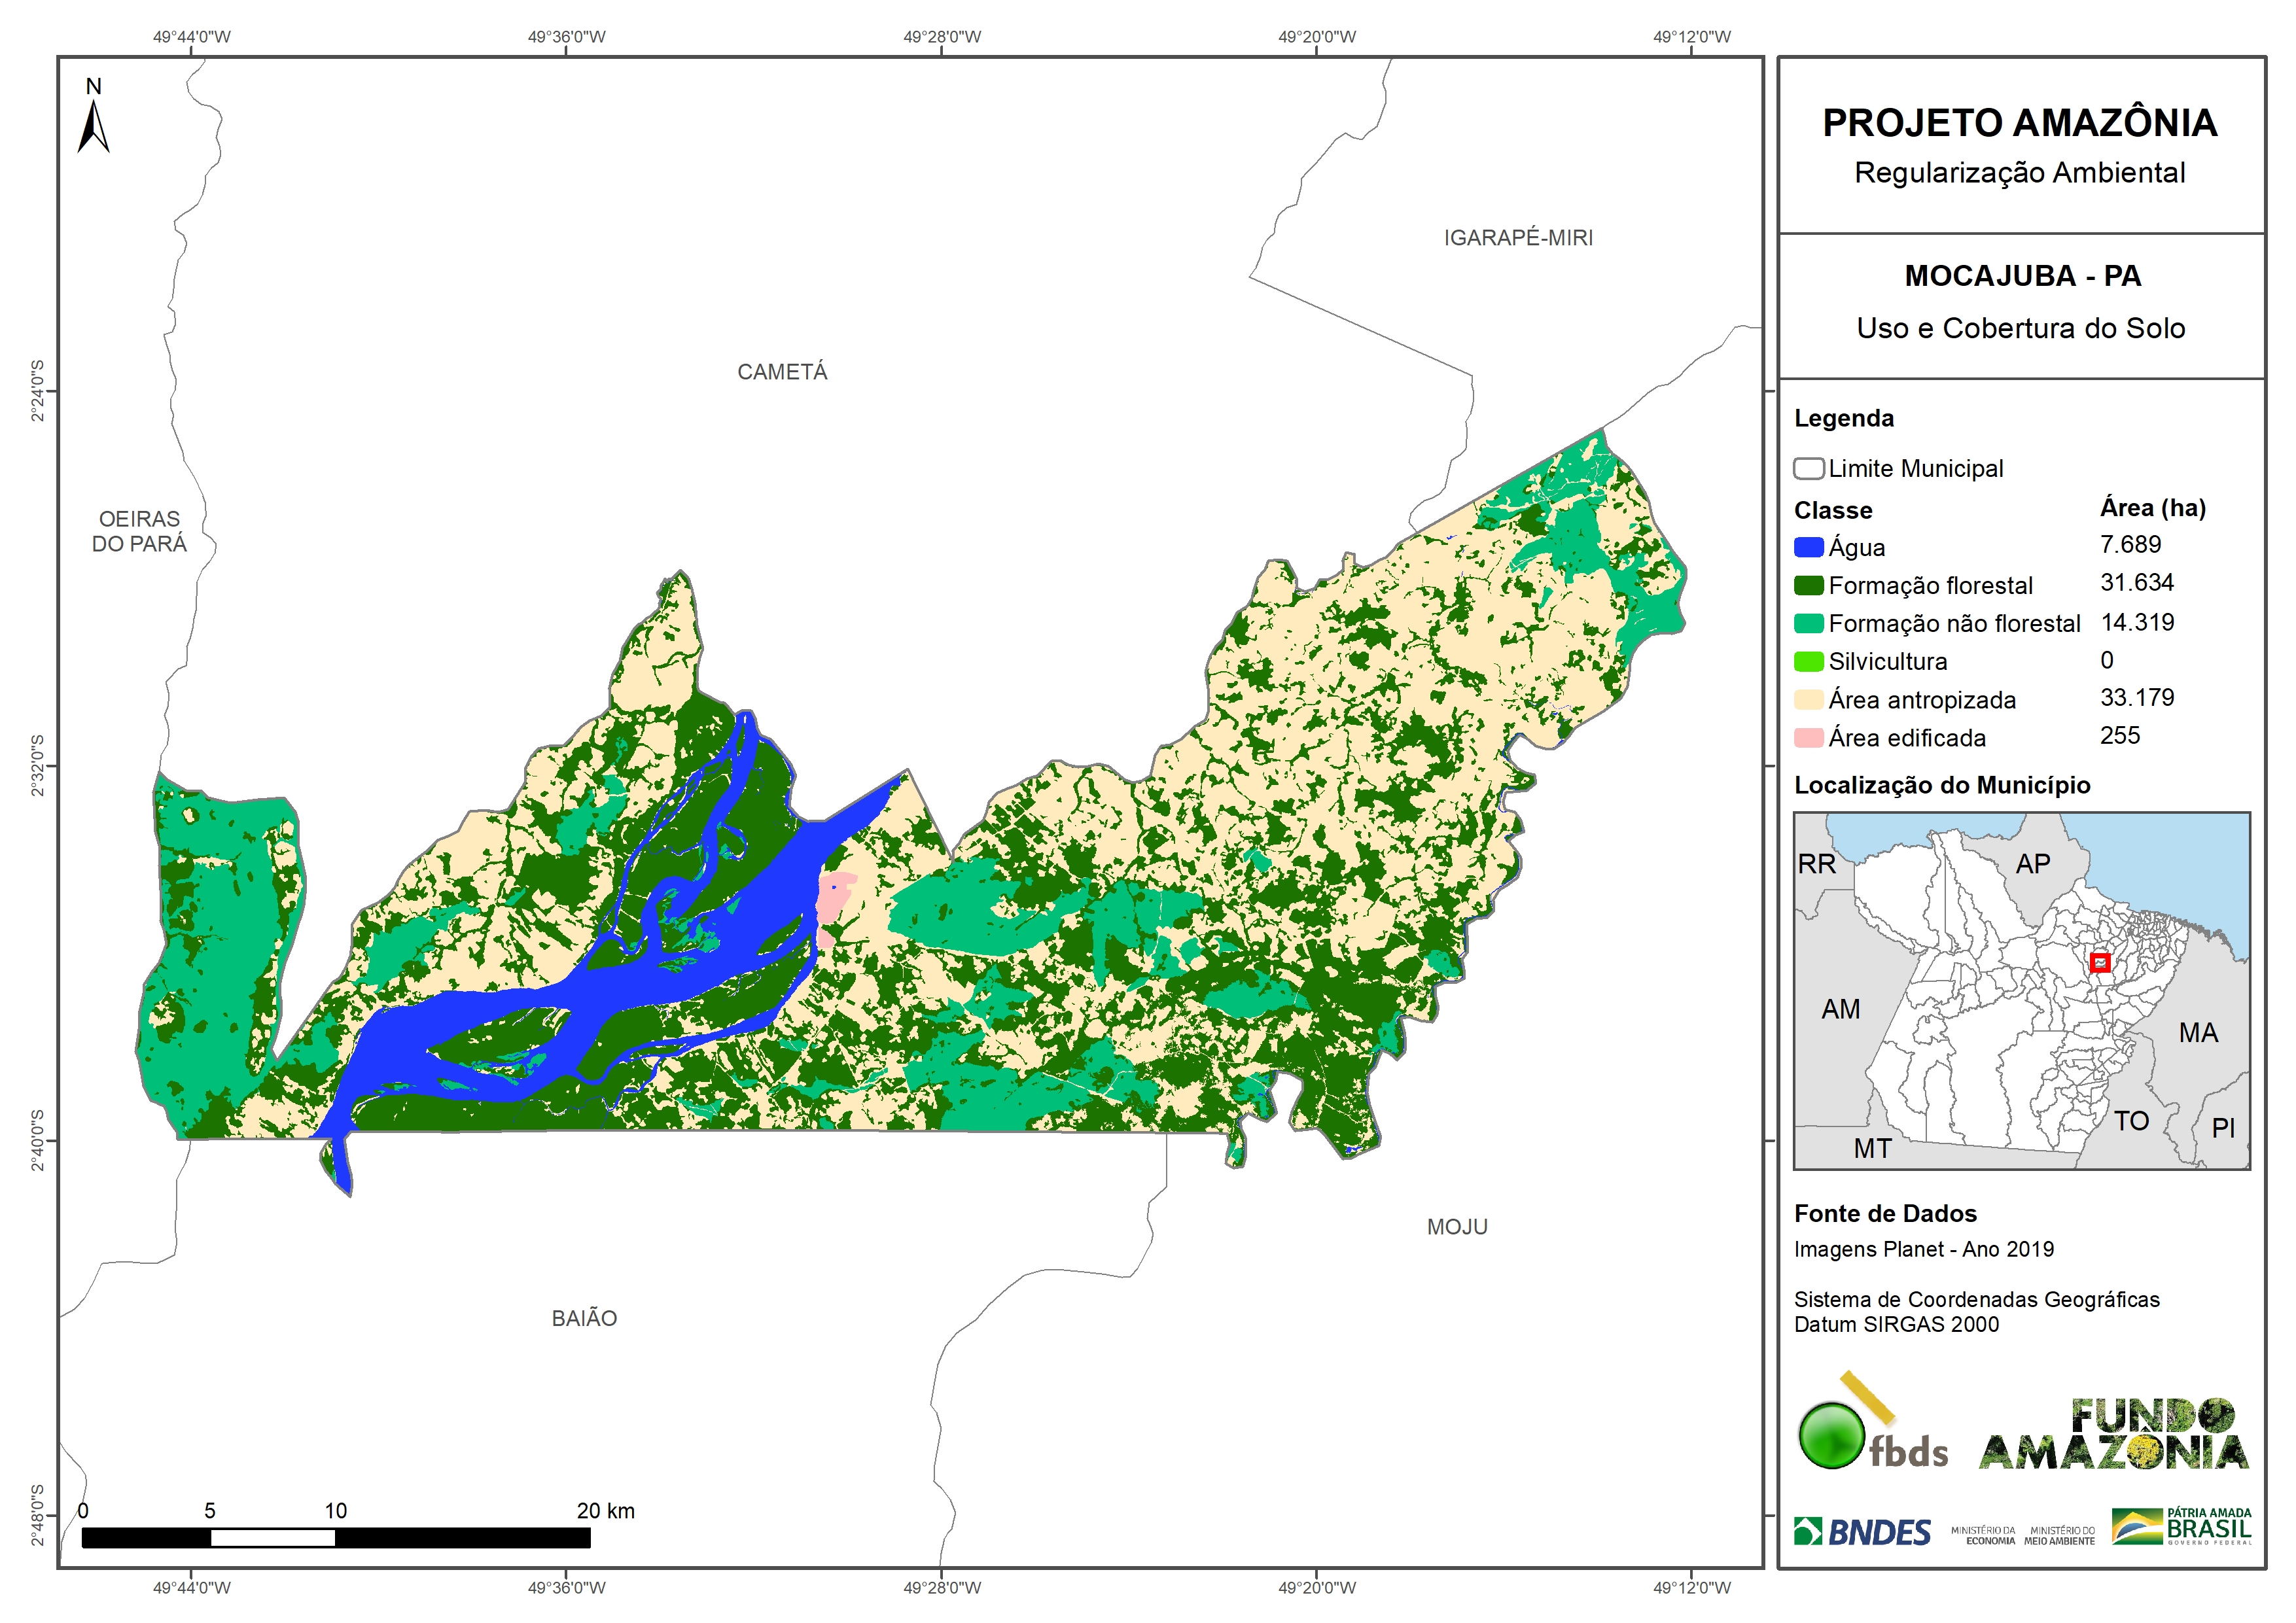Click the IGARAPÉ-MIRI municipality label
The width and height of the screenshot is (2296, 1623).
tap(1518, 238)
